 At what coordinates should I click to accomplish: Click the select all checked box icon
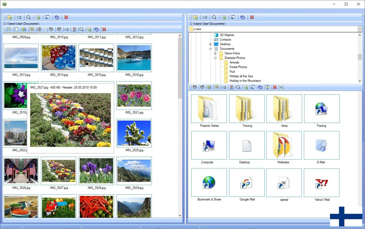coord(9,29)
